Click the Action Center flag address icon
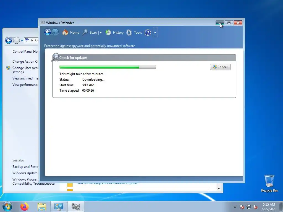This screenshot has height=212, width=283. tap(27, 40)
